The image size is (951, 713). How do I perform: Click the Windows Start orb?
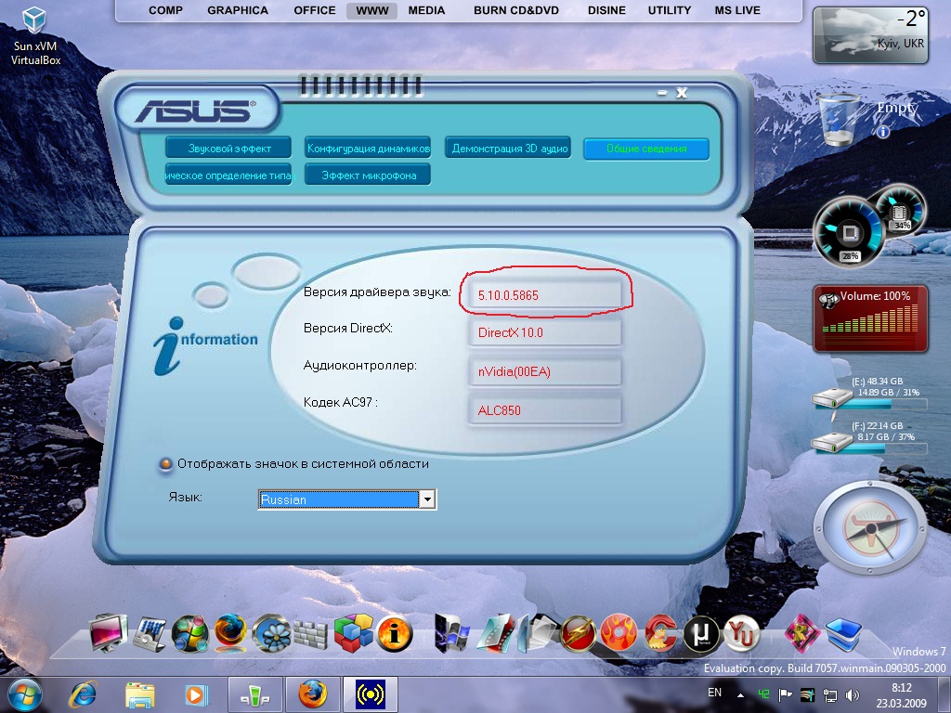coord(25,694)
